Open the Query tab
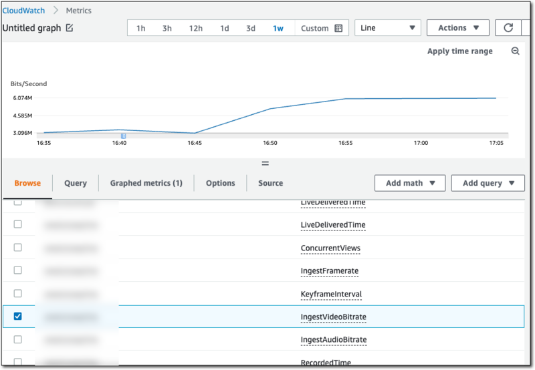 (76, 183)
